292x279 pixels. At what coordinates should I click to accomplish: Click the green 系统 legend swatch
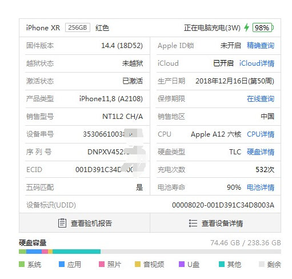pos(22,264)
